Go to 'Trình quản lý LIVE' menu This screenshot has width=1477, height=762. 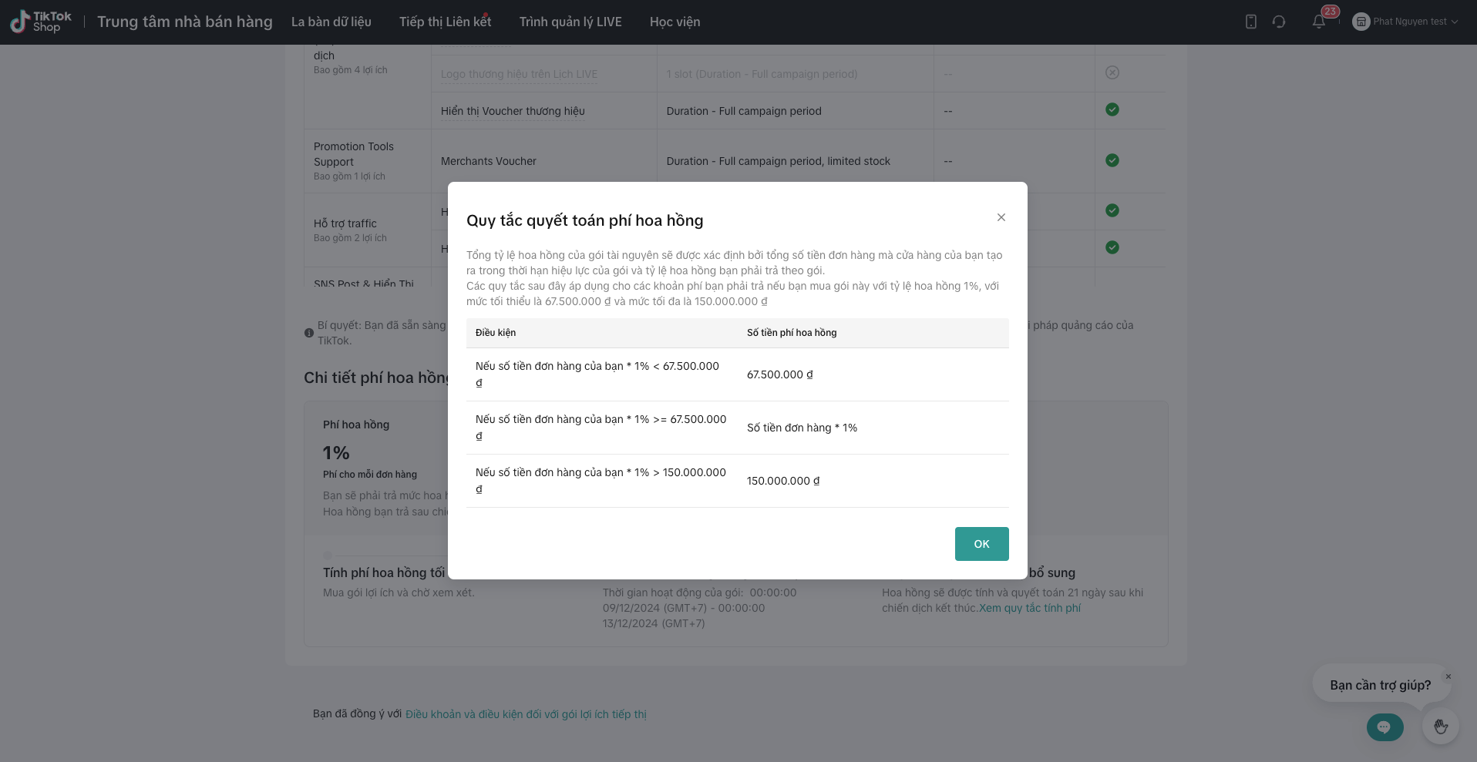[x=570, y=22]
